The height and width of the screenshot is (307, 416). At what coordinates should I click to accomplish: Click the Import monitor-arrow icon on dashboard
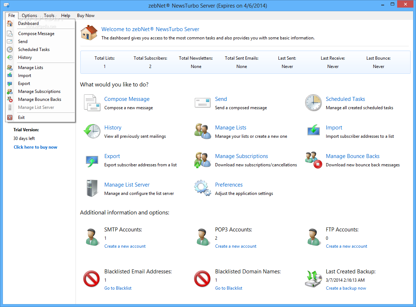coord(313,130)
